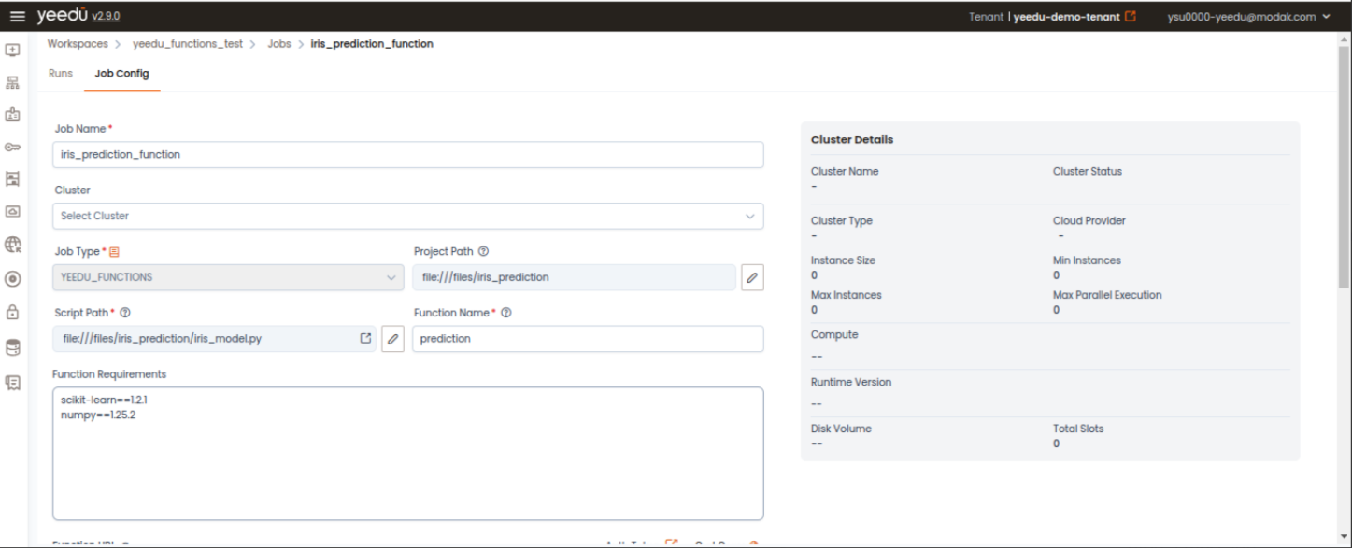The width and height of the screenshot is (1352, 548).
Task: Open the database cylinder sidebar icon
Action: click(x=13, y=347)
